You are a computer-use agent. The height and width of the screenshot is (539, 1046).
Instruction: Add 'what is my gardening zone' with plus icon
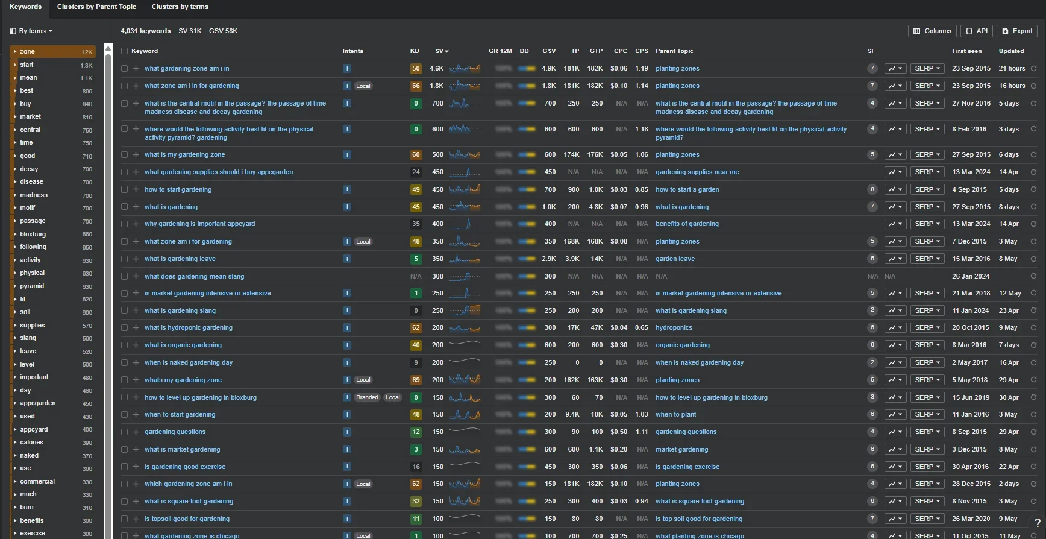pyautogui.click(x=136, y=155)
